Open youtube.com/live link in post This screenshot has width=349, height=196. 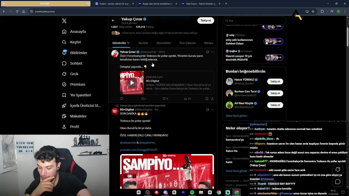[x=140, y=150]
